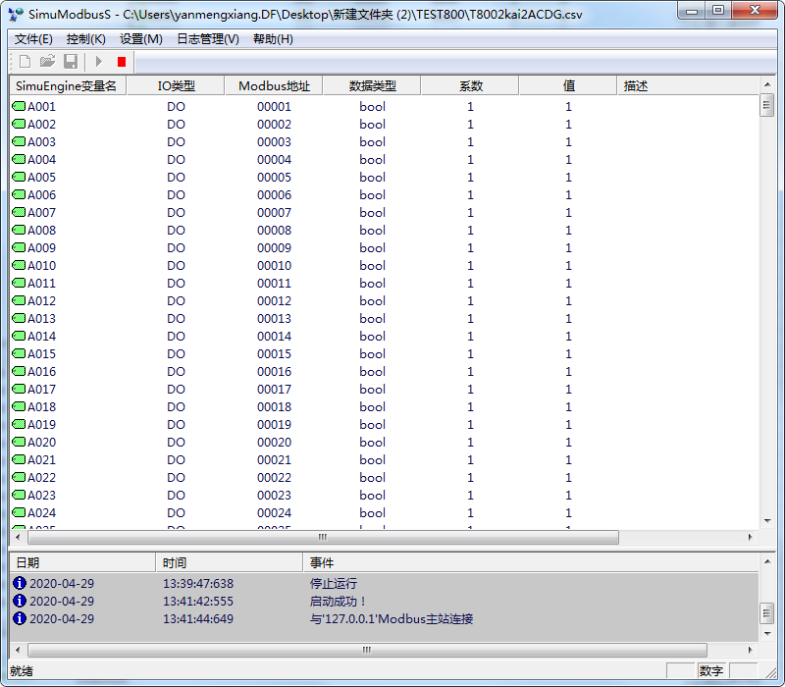Click the Open folder toolbar icon

point(47,62)
